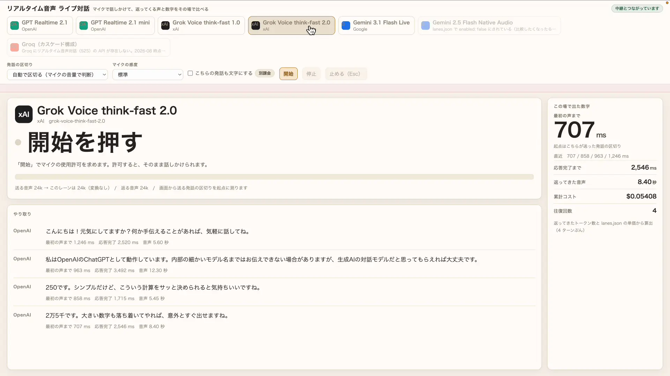
Task: Open the マイクの感度 dropdown set to 標準
Action: 148,75
